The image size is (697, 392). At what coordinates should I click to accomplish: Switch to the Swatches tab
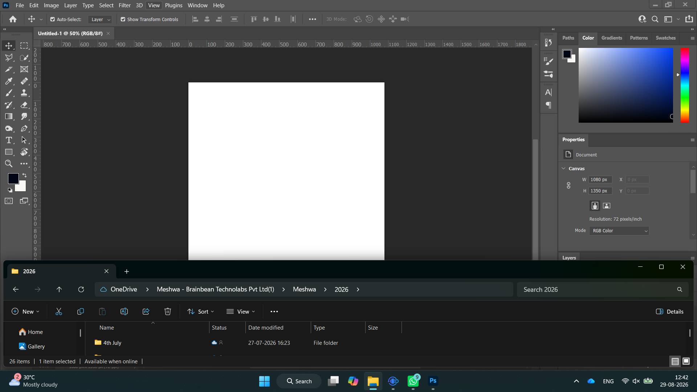pyautogui.click(x=665, y=38)
